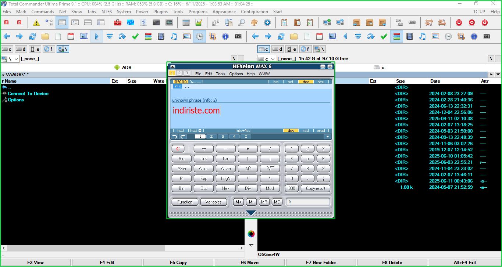Click the down chevron below the color circle icon

click(251, 245)
